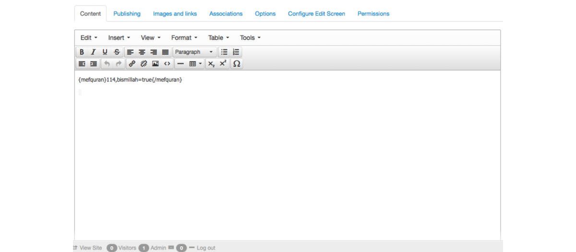Switch to the Publishing tab
This screenshot has height=252, width=576.
[127, 13]
